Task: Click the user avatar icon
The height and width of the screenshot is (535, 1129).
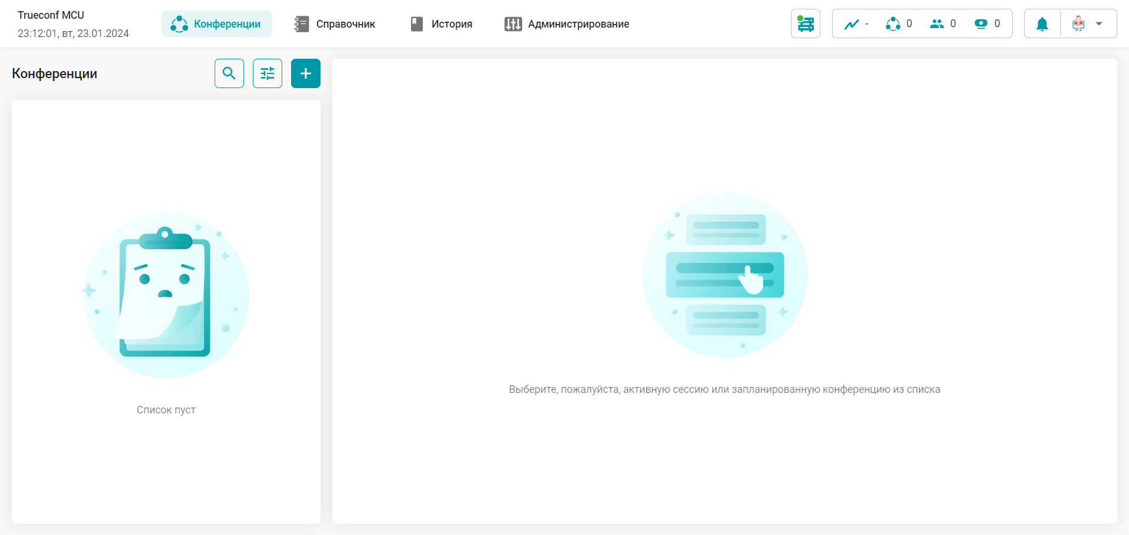Action: tap(1078, 24)
